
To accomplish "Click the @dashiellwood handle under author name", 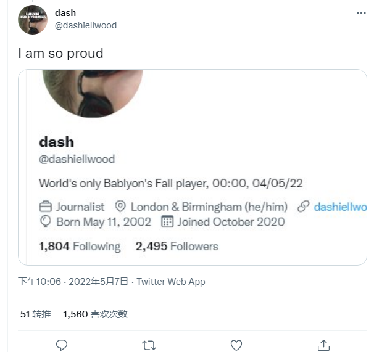I will 86,25.
